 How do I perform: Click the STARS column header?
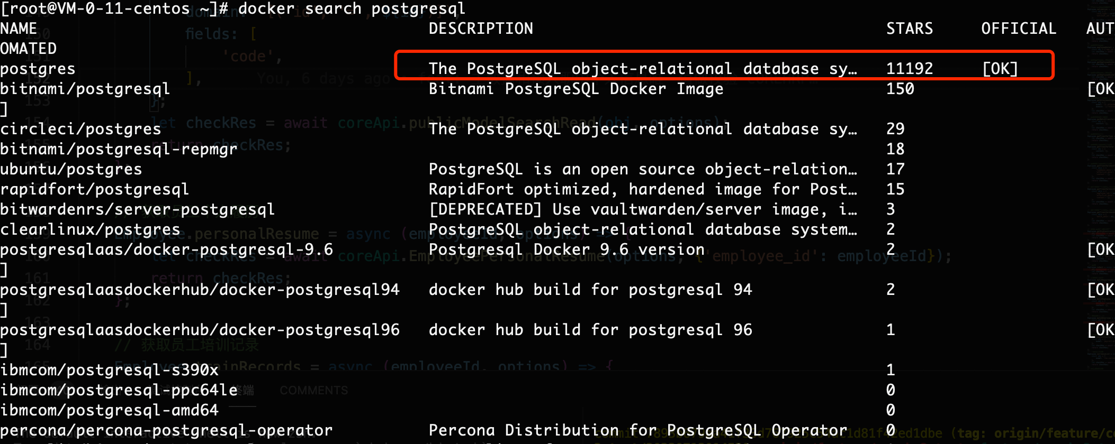910,29
